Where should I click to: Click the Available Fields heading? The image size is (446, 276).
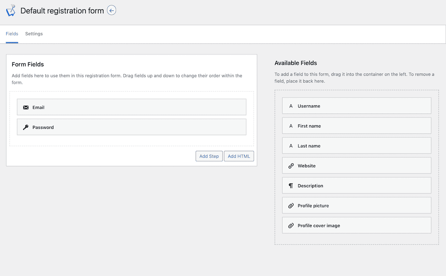296,63
